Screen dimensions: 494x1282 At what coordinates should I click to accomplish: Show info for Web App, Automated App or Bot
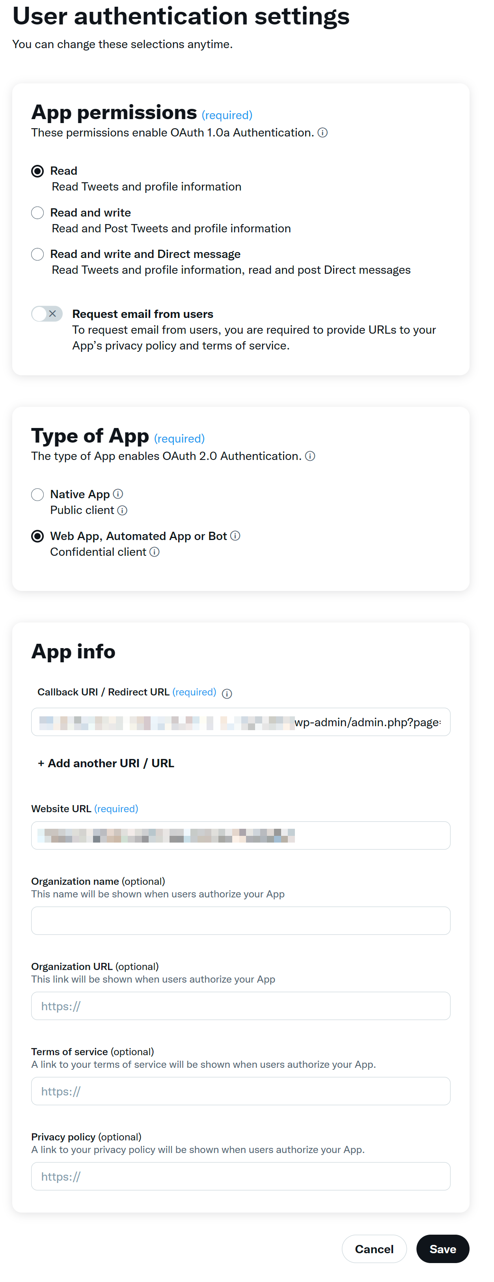click(x=235, y=536)
